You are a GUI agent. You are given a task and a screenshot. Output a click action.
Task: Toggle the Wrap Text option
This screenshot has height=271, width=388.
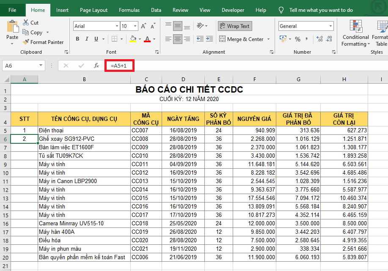tap(234, 26)
